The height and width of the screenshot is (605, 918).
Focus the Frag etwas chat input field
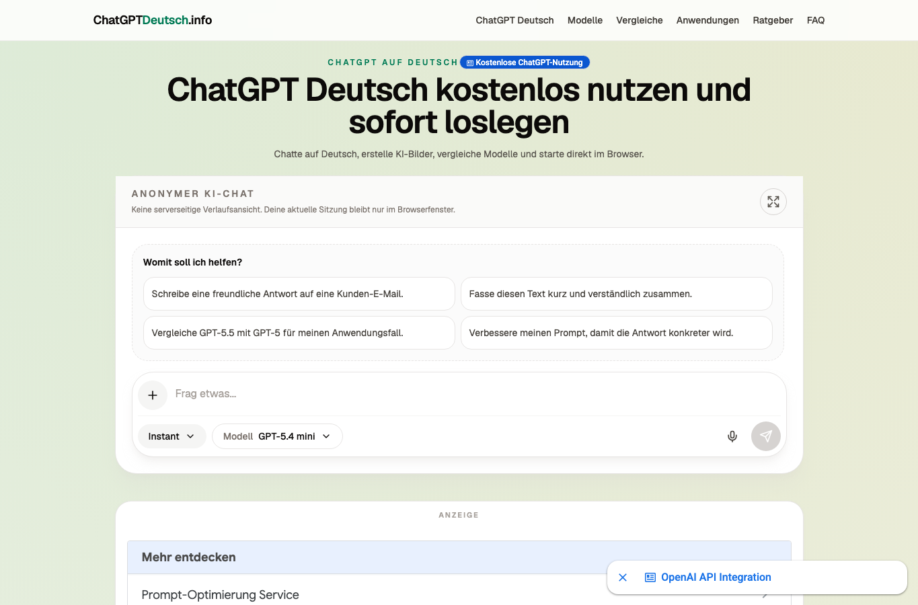coord(474,394)
